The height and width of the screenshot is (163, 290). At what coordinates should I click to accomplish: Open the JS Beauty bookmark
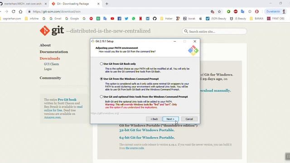(238, 19)
